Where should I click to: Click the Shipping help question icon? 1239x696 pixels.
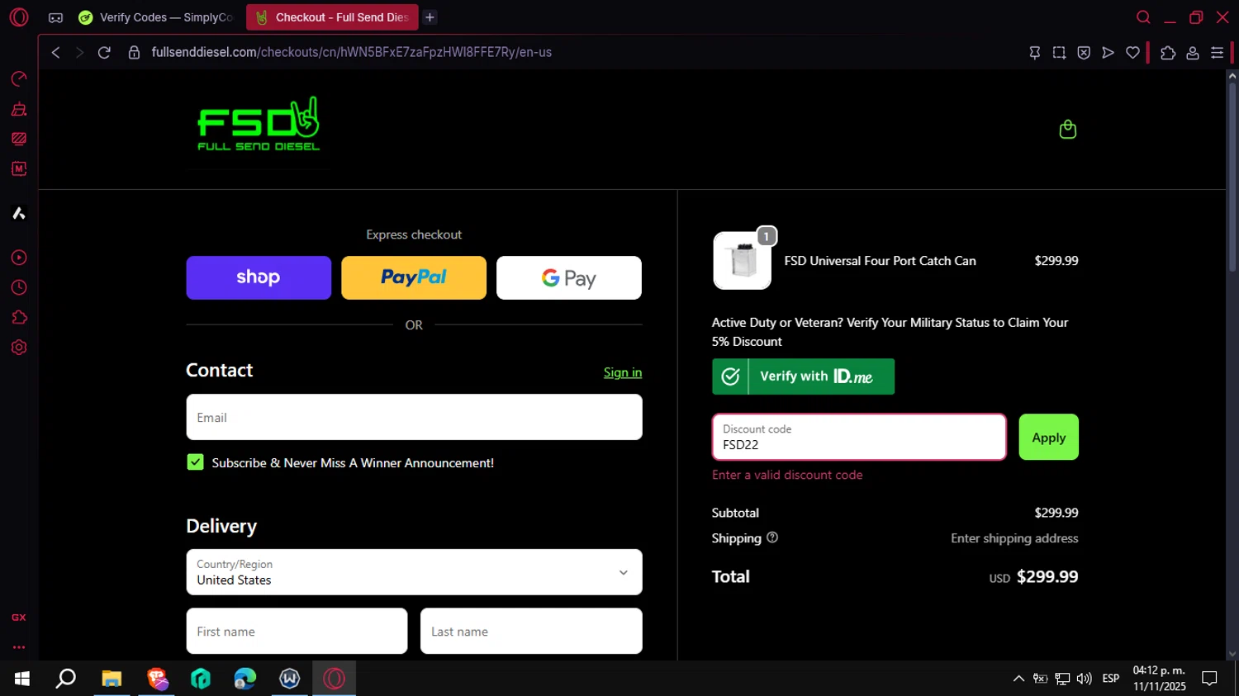pyautogui.click(x=772, y=537)
